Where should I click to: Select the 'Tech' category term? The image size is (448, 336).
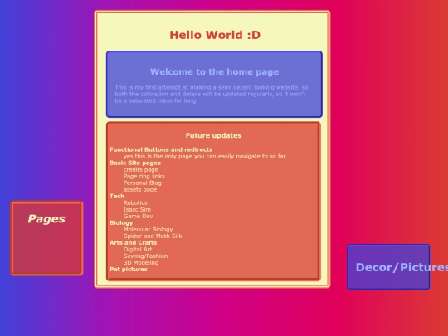(117, 196)
